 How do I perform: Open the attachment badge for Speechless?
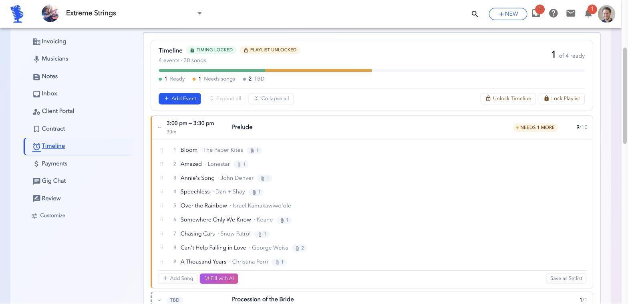click(x=256, y=192)
